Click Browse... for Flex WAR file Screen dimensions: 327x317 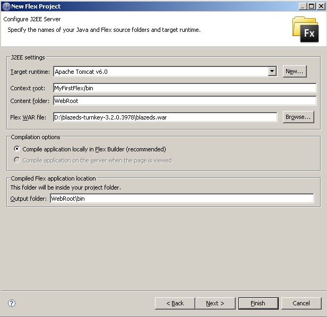click(298, 117)
